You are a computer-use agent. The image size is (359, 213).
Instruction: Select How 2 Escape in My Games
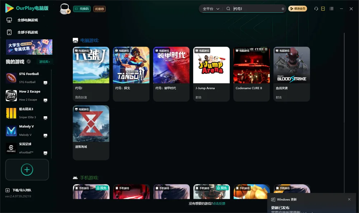click(x=27, y=95)
